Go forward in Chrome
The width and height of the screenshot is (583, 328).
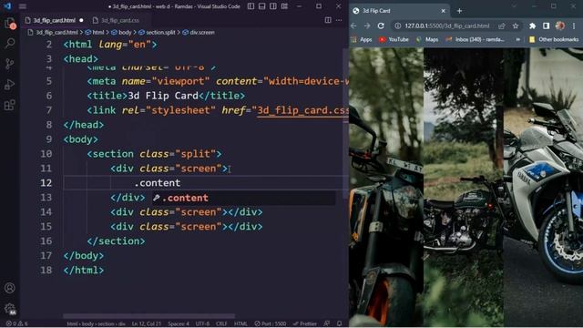pyautogui.click(x=367, y=26)
